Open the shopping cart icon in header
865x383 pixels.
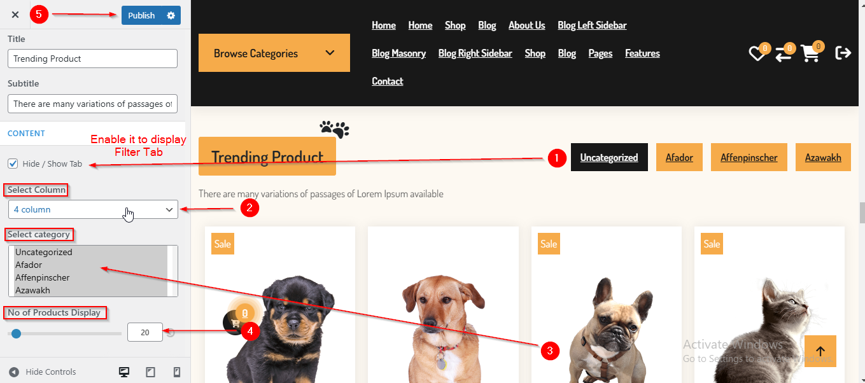coord(810,53)
